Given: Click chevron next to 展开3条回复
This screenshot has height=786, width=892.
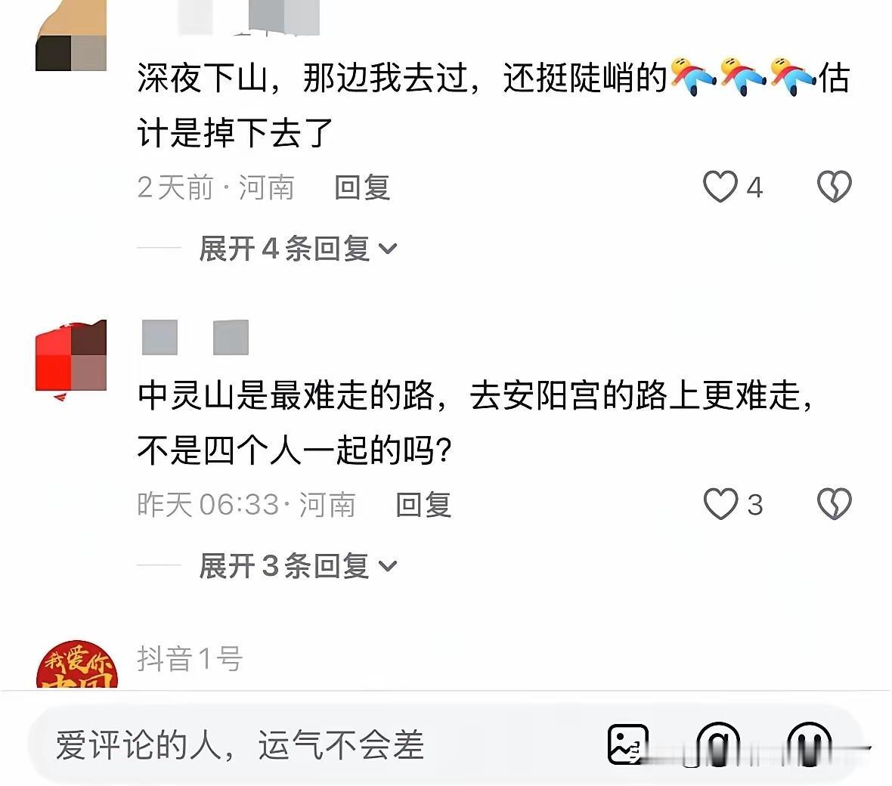Looking at the screenshot, I should (x=387, y=567).
